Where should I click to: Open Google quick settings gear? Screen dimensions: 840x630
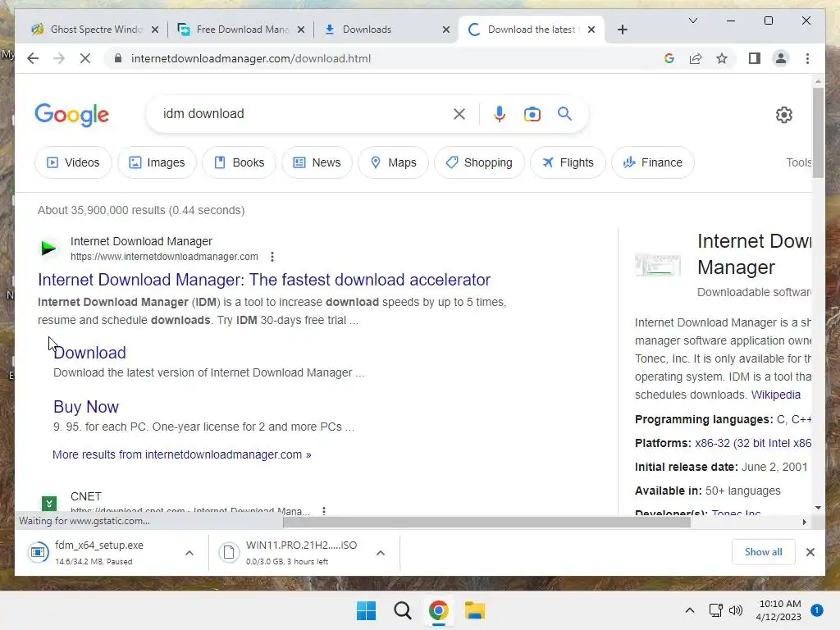click(783, 114)
